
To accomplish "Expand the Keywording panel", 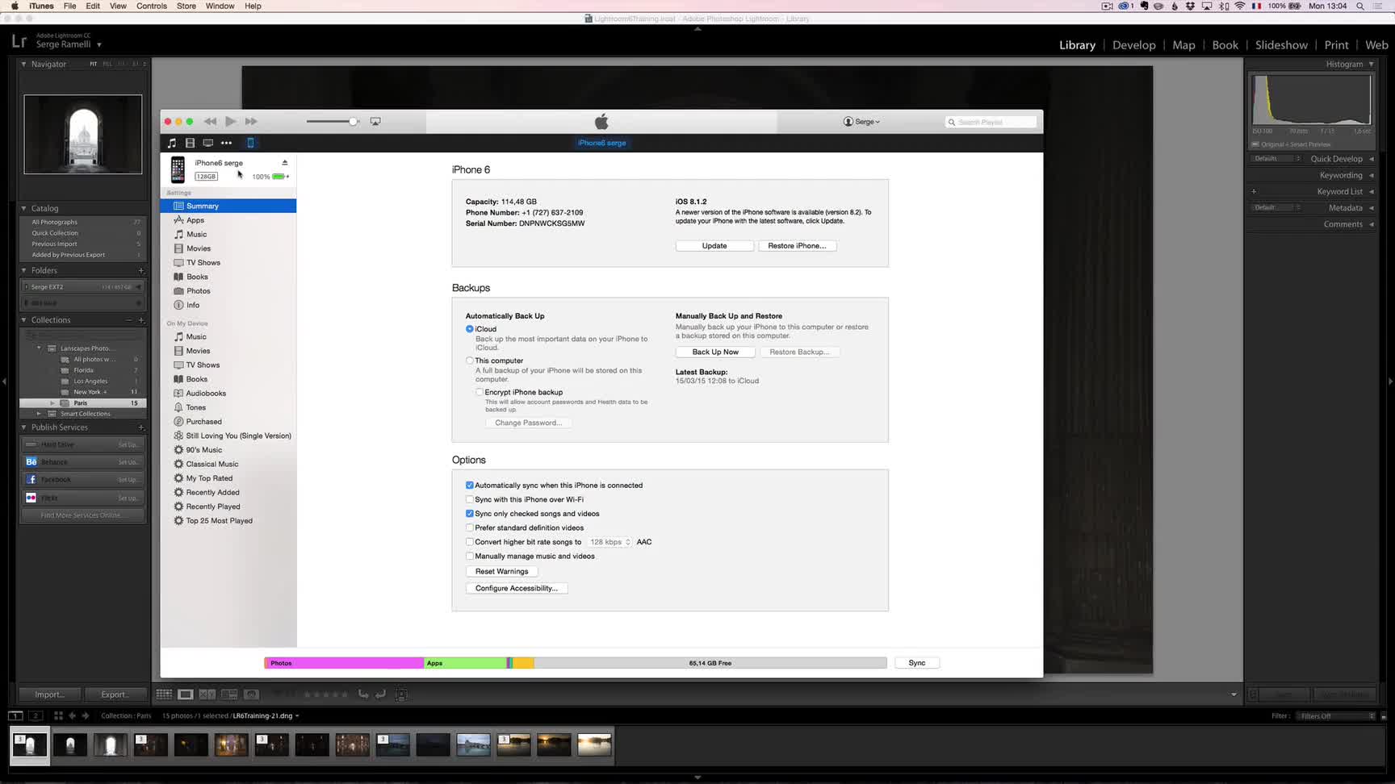I will (1372, 175).
